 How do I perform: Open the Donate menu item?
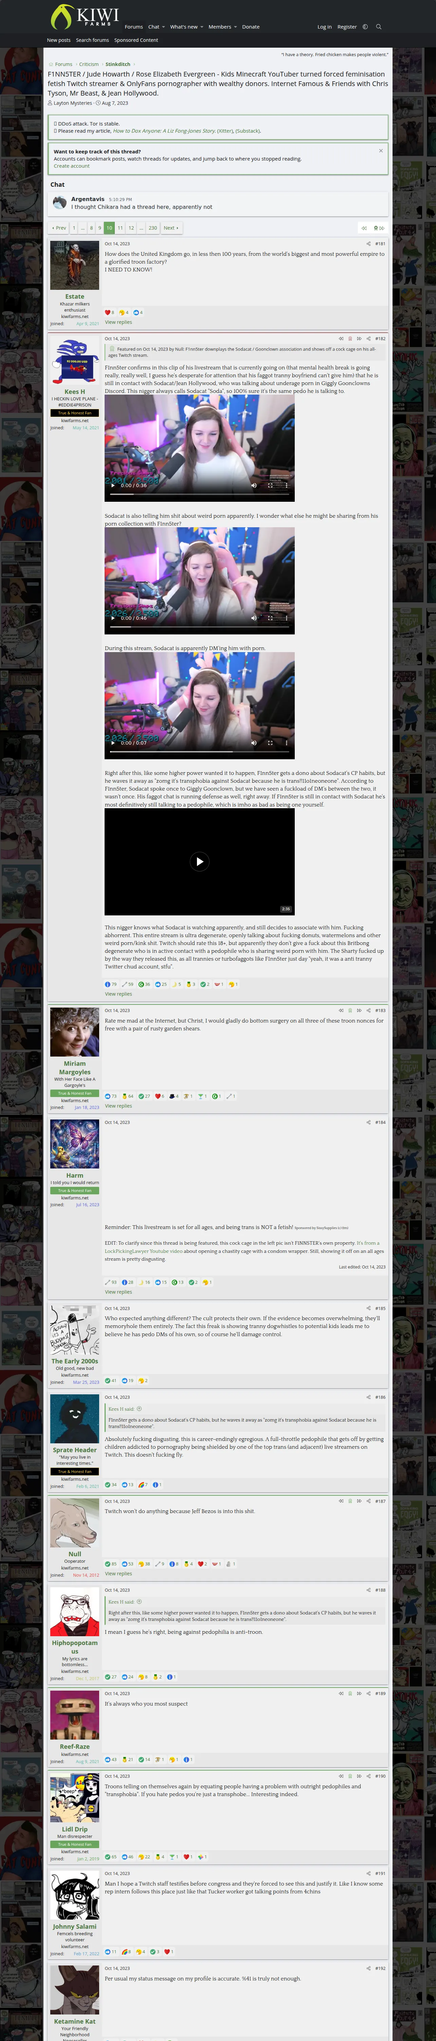pyautogui.click(x=251, y=27)
